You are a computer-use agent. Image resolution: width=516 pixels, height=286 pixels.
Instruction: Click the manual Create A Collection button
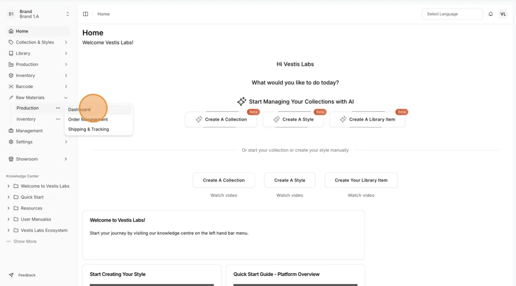coord(224,180)
